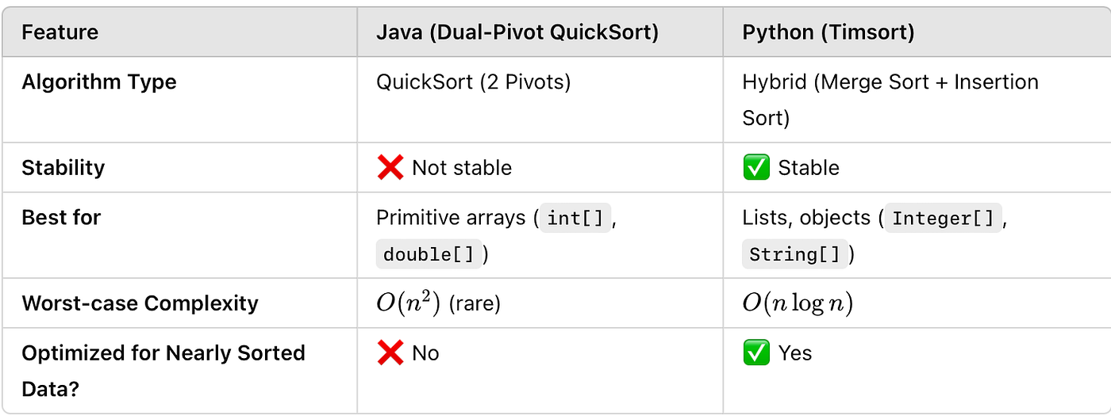1111x419 pixels.
Task: Click the Java (Dual-Pivot QuickSort) column header
Action: pyautogui.click(x=517, y=32)
